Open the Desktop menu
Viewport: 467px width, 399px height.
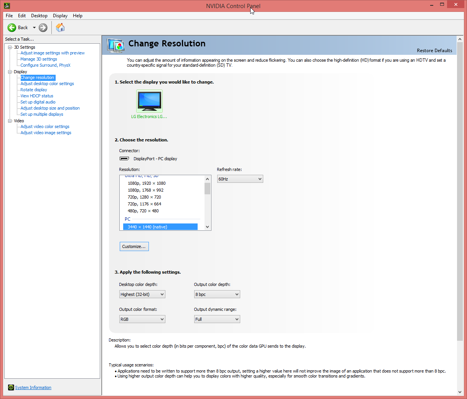point(39,16)
